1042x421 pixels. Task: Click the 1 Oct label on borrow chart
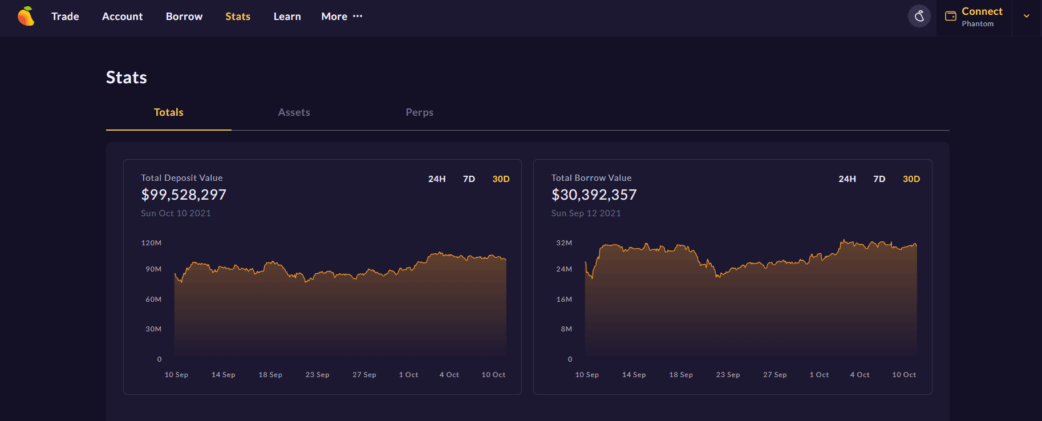[x=819, y=375]
